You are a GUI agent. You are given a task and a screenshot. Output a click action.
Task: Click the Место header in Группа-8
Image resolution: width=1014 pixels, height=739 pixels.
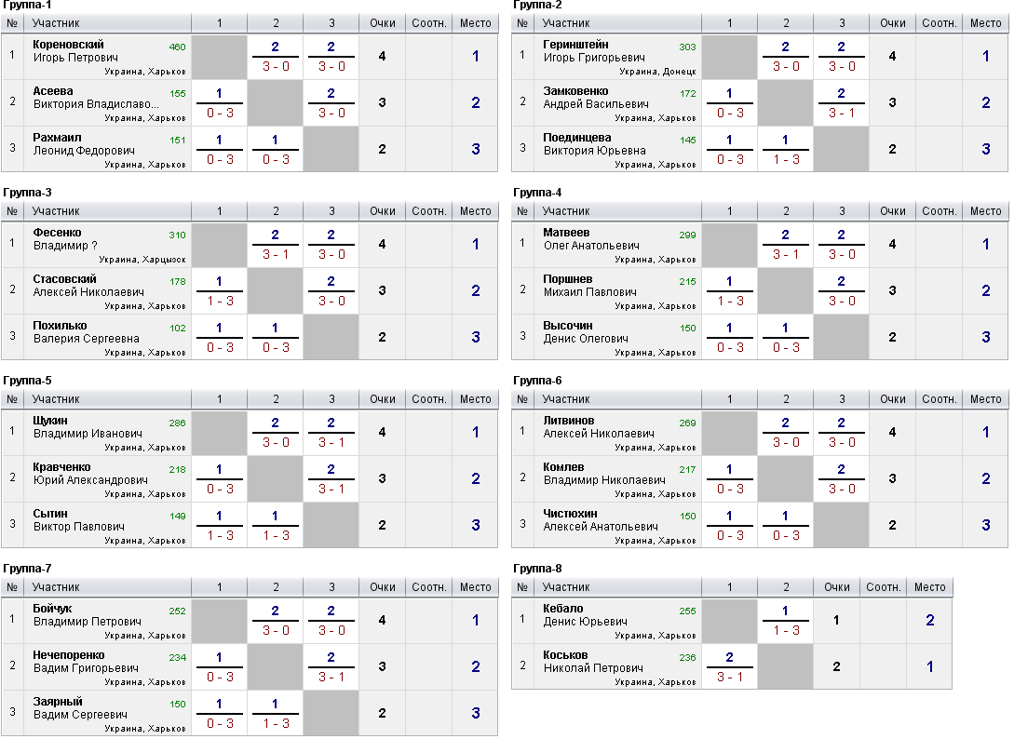[929, 587]
